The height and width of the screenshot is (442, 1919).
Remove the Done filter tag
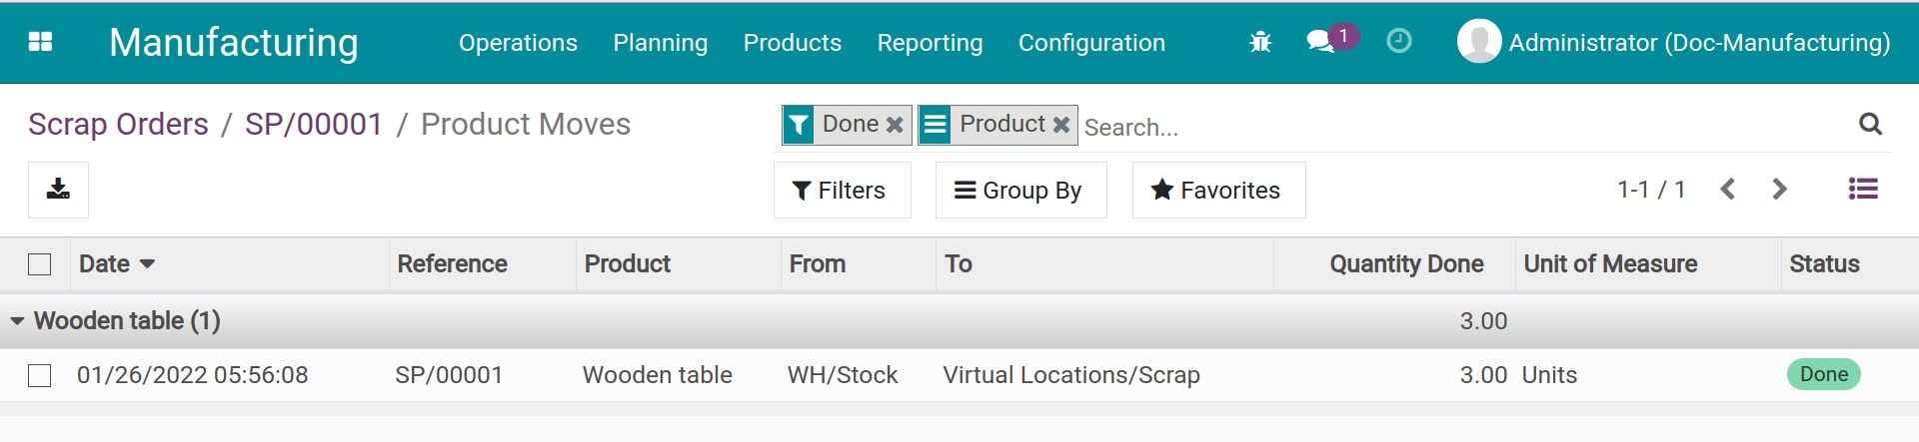click(x=895, y=125)
